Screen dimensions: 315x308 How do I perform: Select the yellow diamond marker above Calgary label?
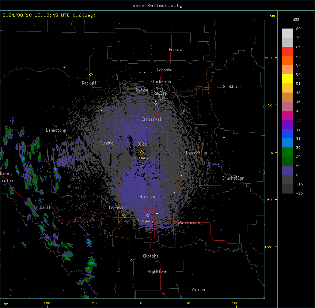pyautogui.click(x=148, y=215)
